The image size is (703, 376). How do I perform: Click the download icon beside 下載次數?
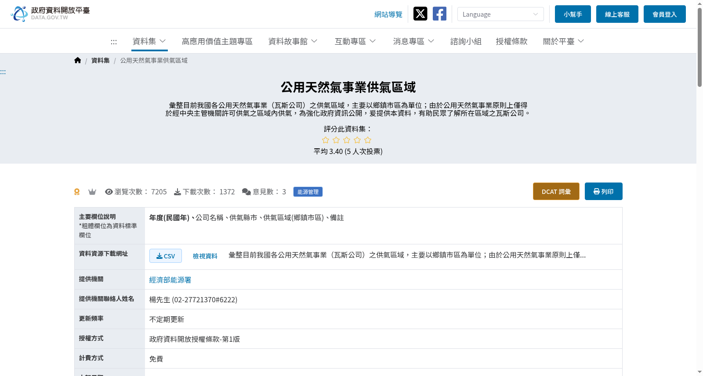[178, 192]
